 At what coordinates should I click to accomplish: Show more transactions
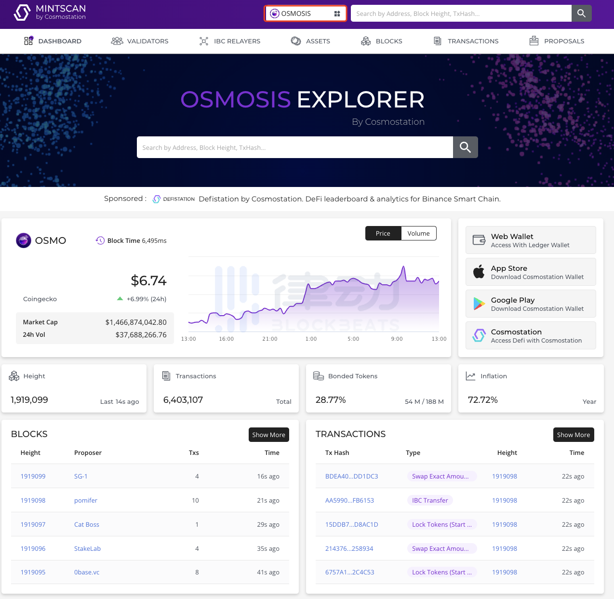pyautogui.click(x=574, y=435)
